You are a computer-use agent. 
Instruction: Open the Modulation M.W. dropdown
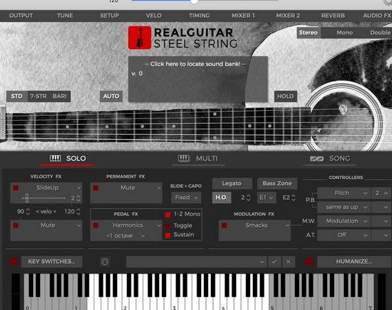pyautogui.click(x=344, y=221)
